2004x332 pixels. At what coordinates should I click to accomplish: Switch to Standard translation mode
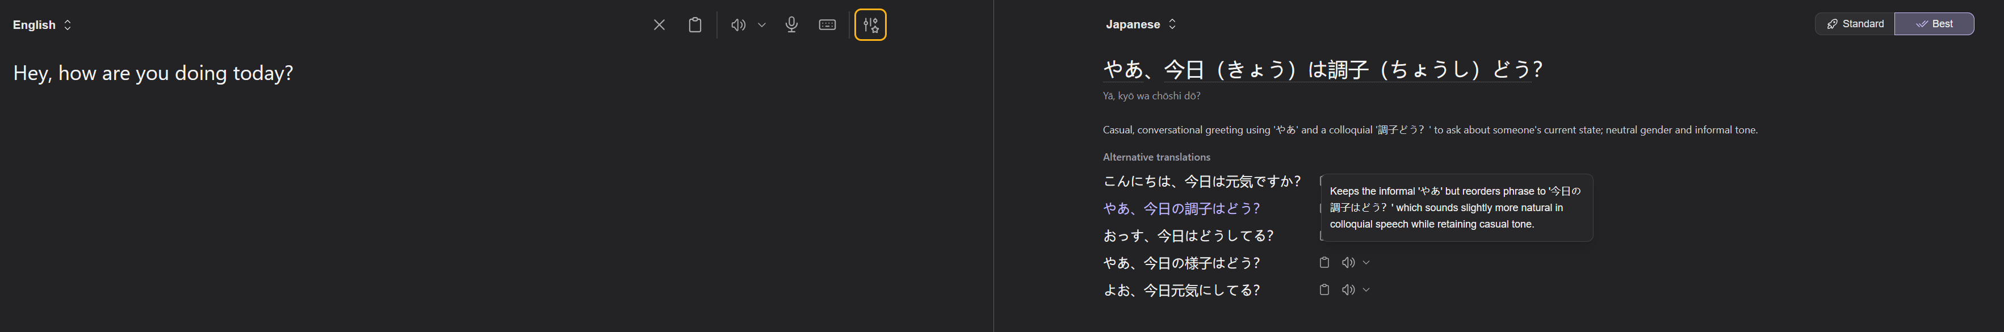pyautogui.click(x=1855, y=24)
